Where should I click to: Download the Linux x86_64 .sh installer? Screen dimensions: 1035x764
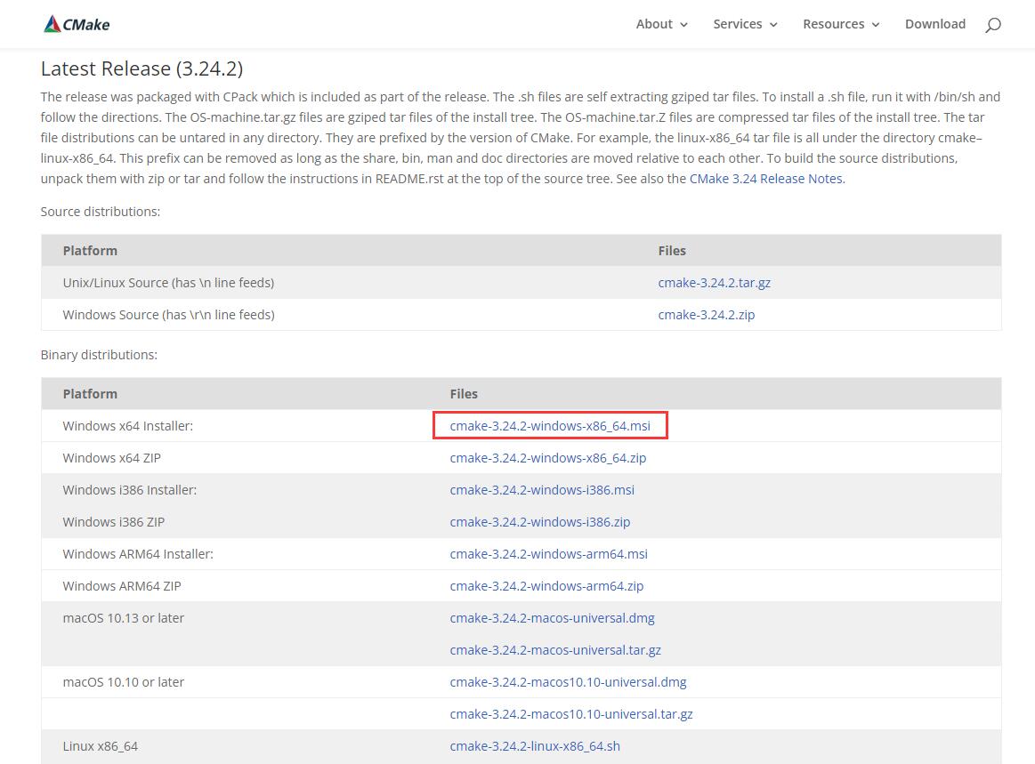click(535, 746)
